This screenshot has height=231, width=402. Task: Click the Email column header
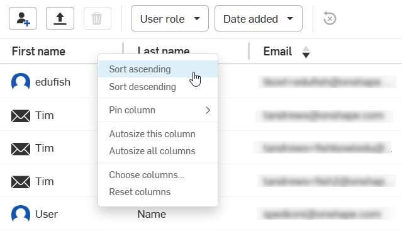[277, 52]
